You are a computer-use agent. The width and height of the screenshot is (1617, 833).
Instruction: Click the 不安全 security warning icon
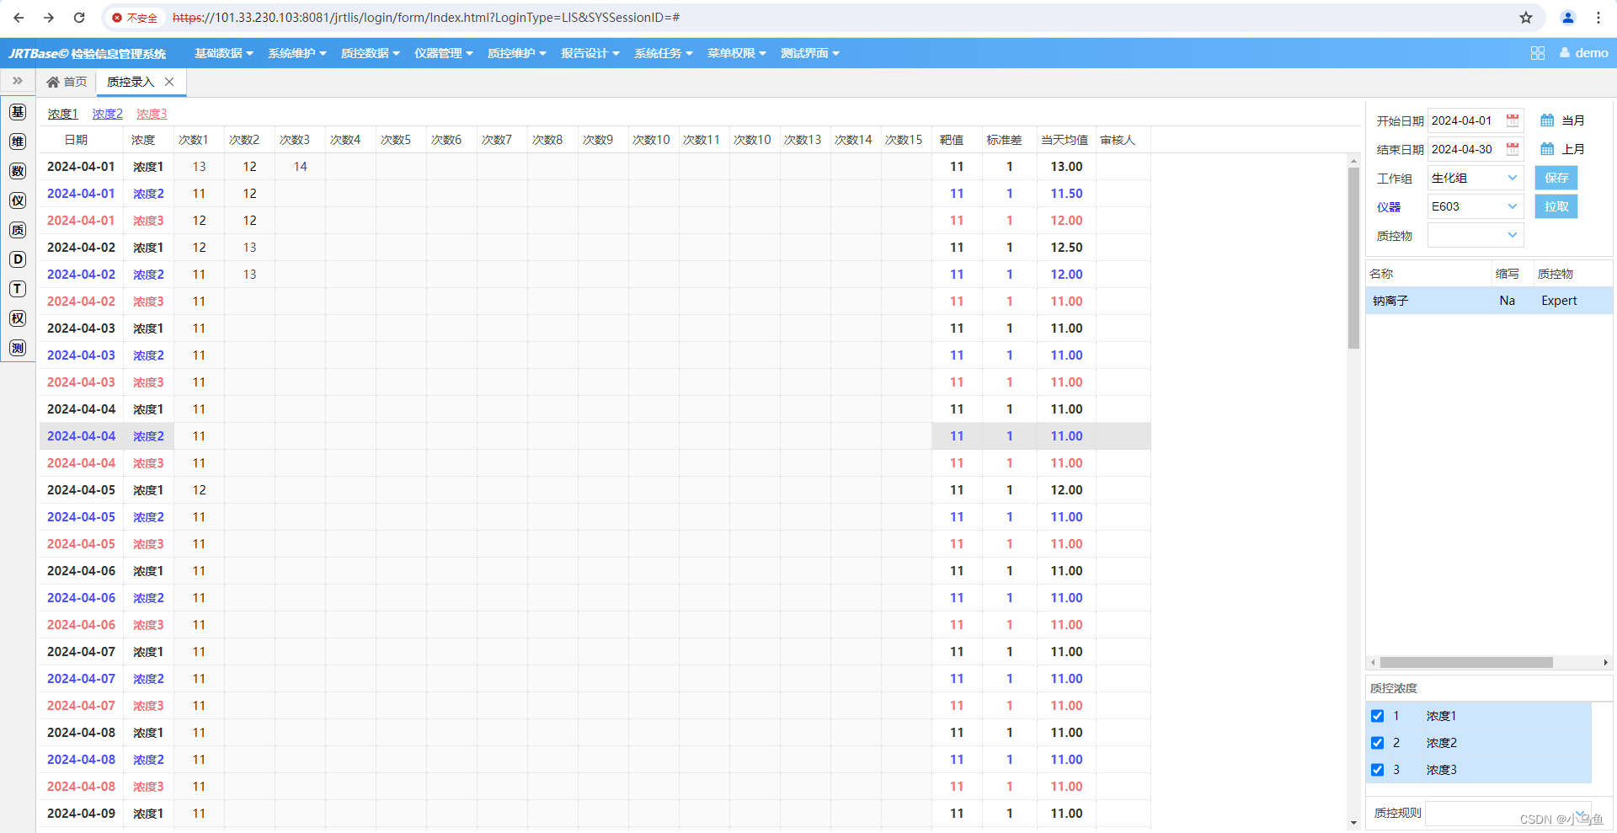tap(117, 18)
